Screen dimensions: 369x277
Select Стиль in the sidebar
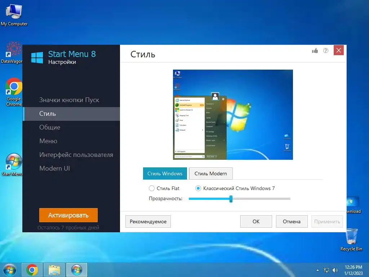coord(71,114)
